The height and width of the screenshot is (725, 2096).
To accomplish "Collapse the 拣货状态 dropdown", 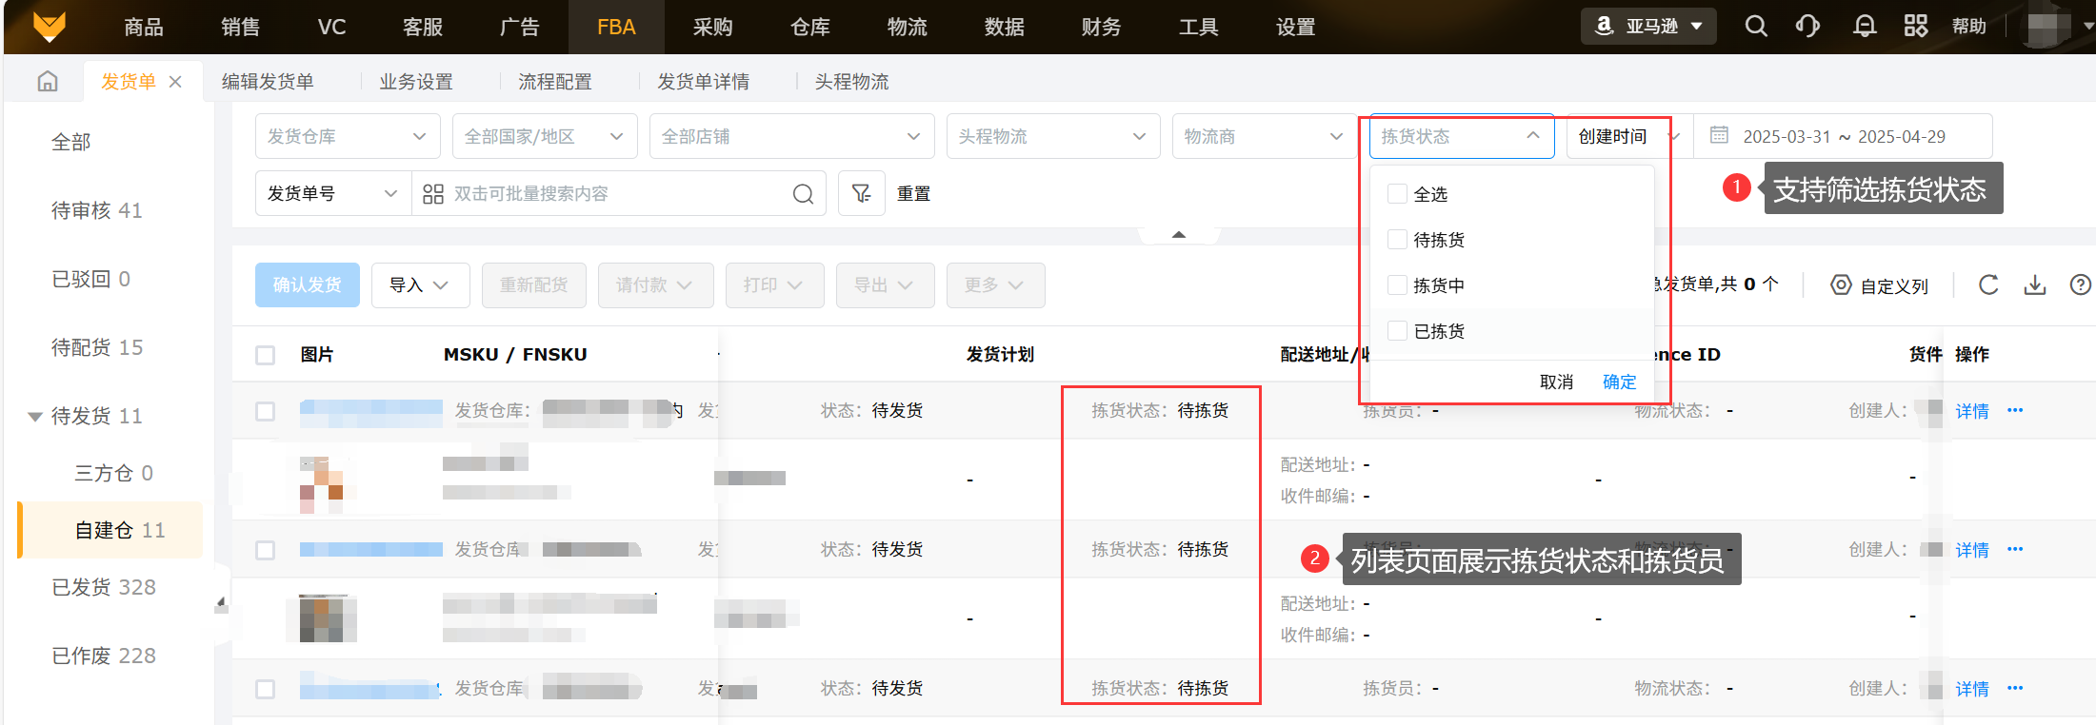I will tap(1462, 136).
